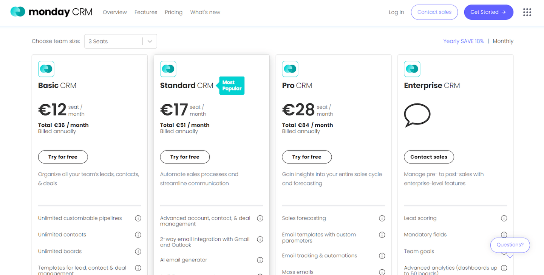Click "Lead scoring" feature text
Screen dimensions: 544x275
click(420, 218)
